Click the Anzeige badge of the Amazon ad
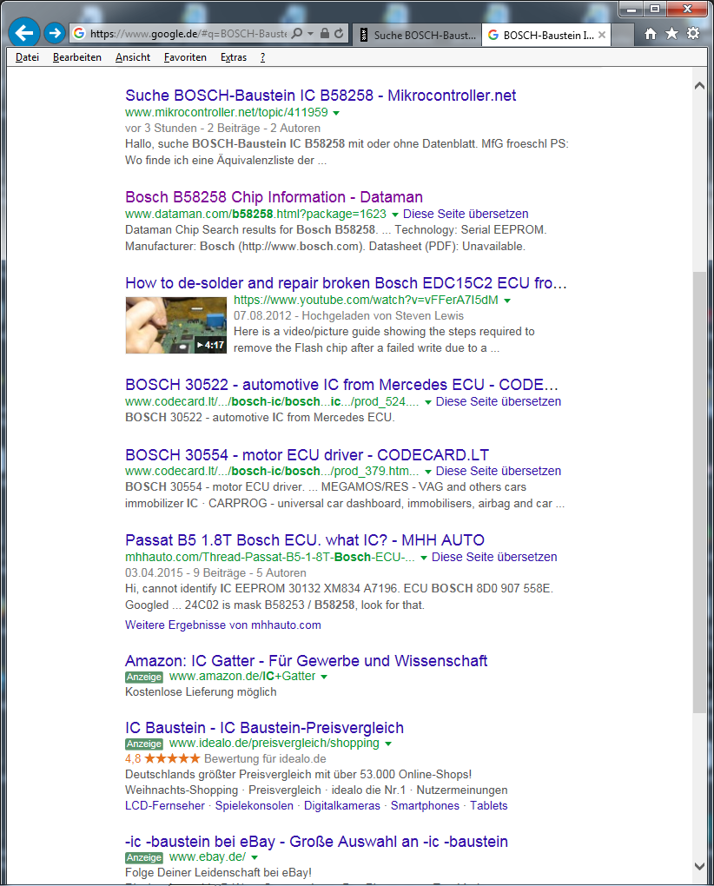 144,677
